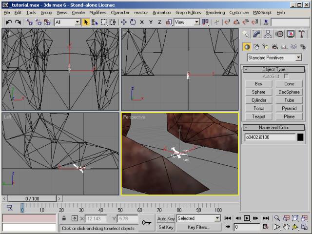Click the Key Filters button
This screenshot has height=234, width=312.
198,227
